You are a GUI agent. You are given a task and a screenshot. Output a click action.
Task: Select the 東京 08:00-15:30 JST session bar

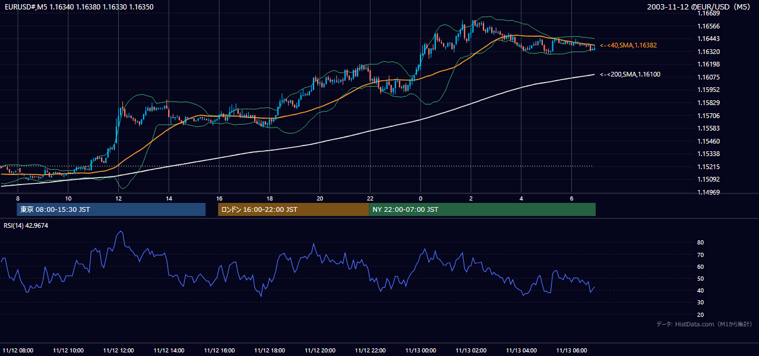coord(111,209)
